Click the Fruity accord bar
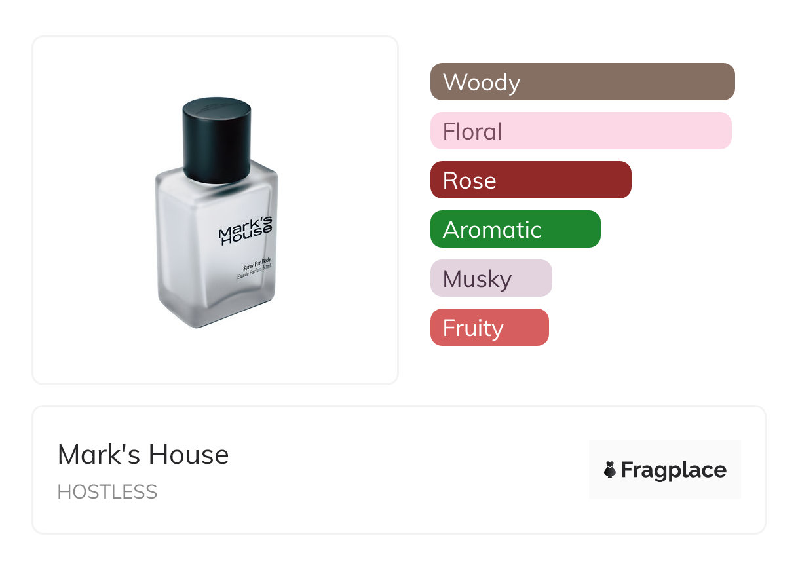Viewport: 798px width, 566px height. point(489,328)
